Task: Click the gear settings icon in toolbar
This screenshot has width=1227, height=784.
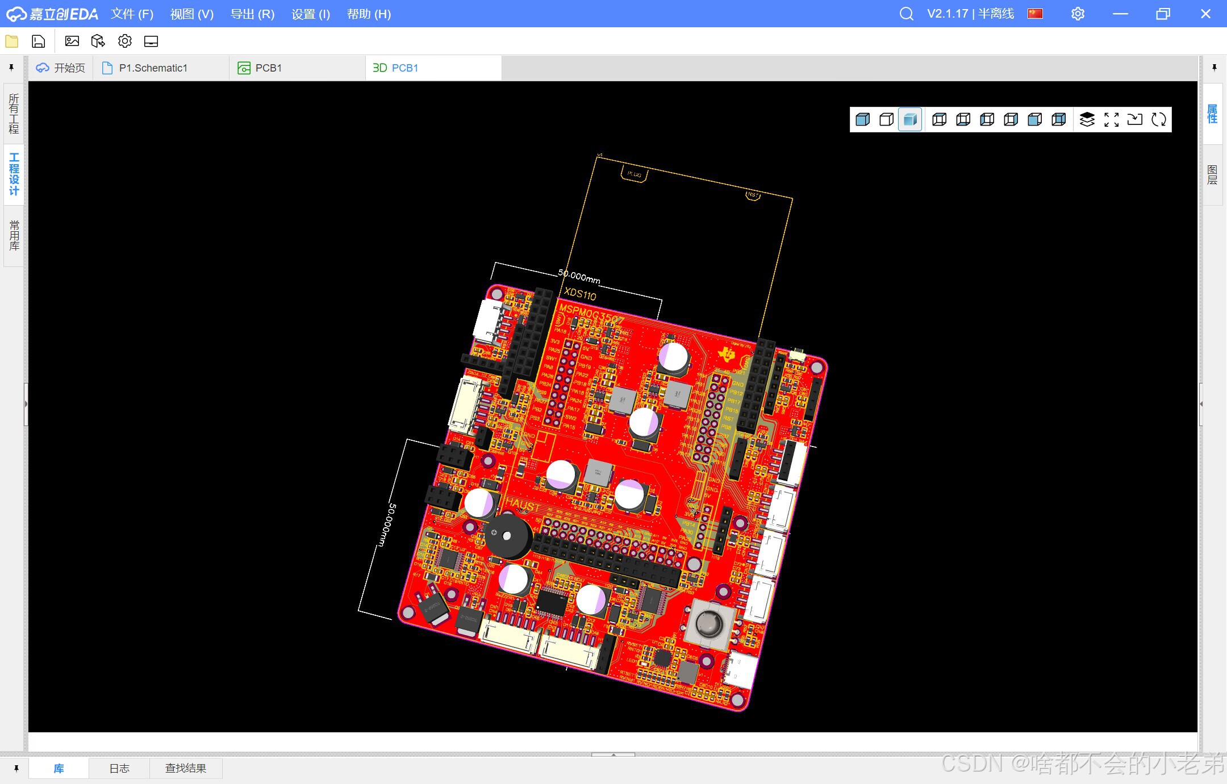Action: click(125, 41)
